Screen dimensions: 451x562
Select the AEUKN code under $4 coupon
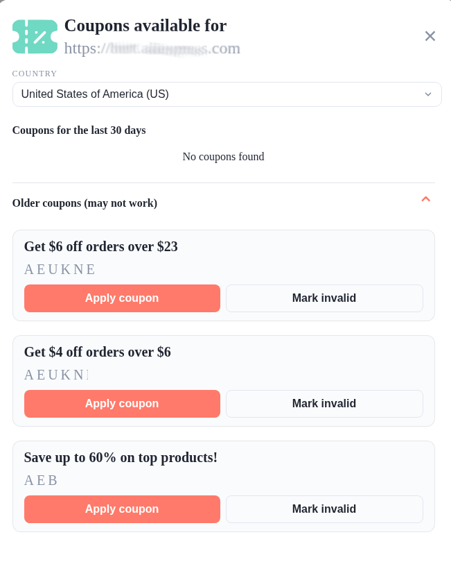click(58, 375)
